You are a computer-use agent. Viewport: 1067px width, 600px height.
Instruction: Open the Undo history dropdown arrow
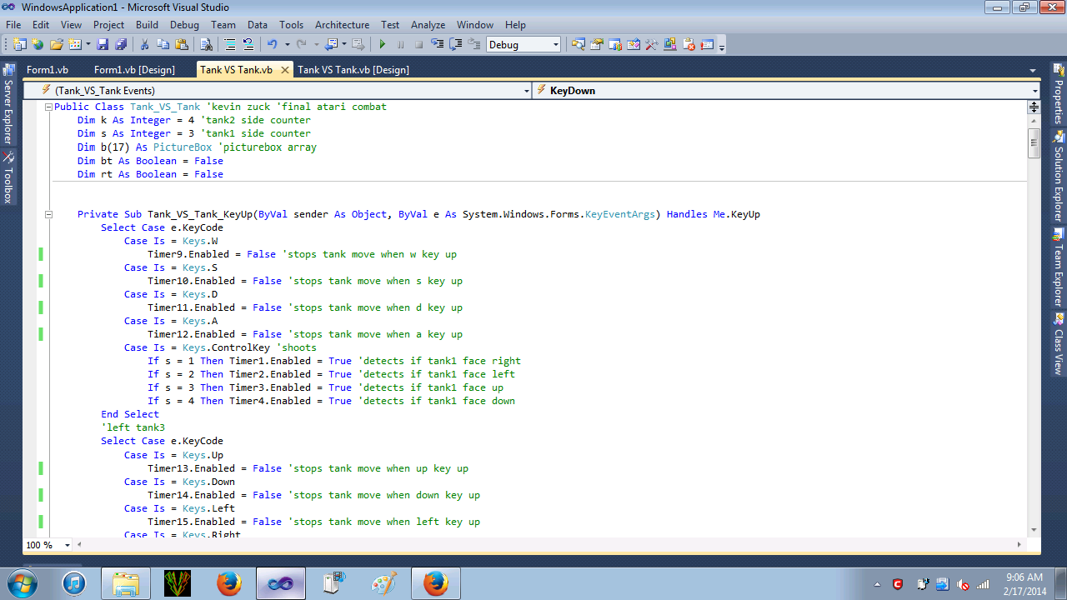tap(287, 45)
